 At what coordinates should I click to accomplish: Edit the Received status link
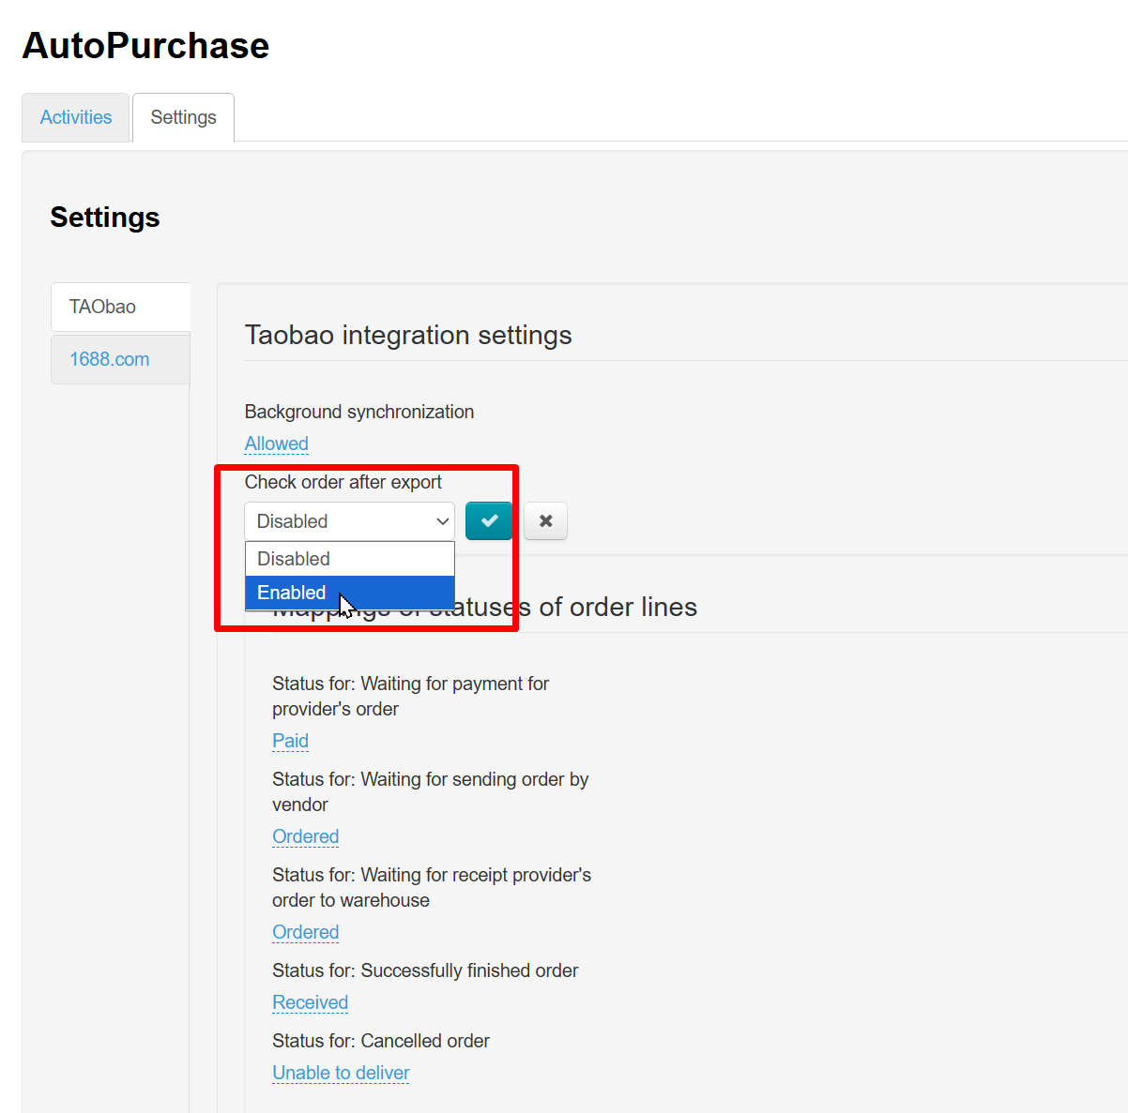click(x=310, y=1002)
